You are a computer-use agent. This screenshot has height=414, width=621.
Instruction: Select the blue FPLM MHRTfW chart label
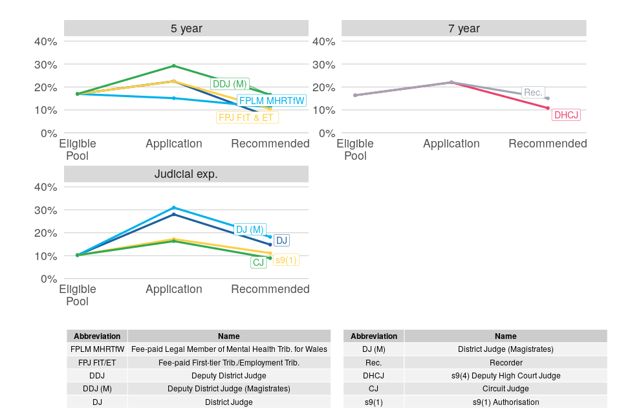point(271,101)
